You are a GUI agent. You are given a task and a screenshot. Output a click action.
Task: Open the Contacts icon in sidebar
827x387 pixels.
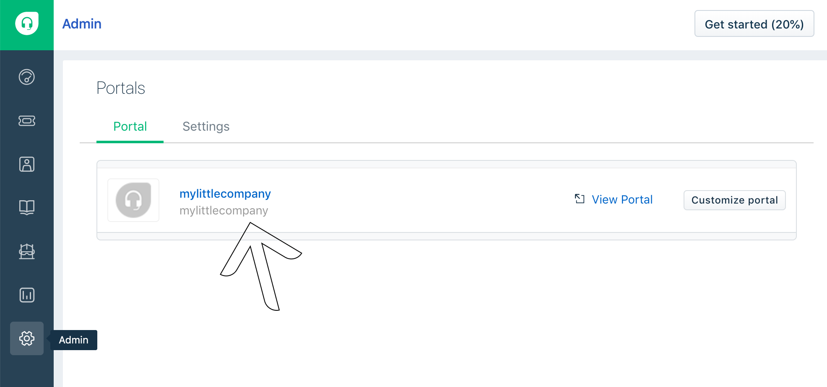tap(27, 164)
